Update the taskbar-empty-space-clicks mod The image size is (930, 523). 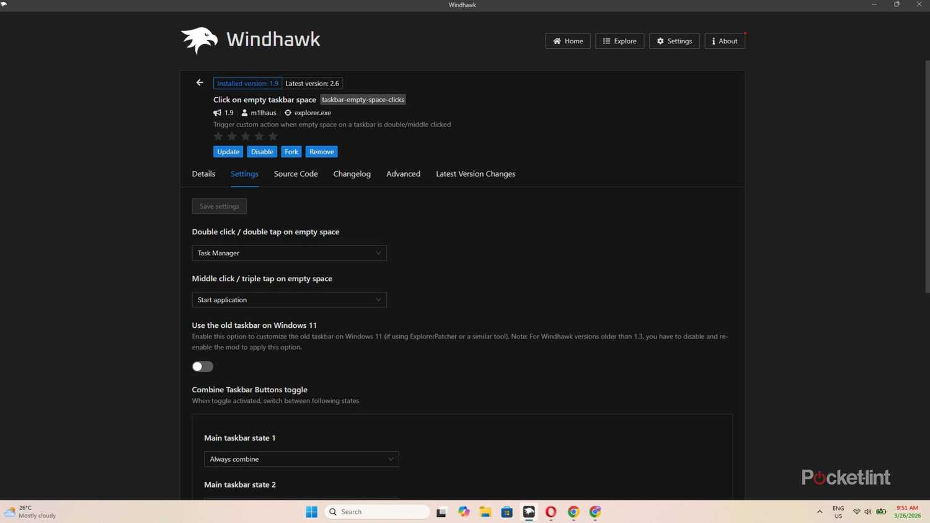(x=228, y=151)
